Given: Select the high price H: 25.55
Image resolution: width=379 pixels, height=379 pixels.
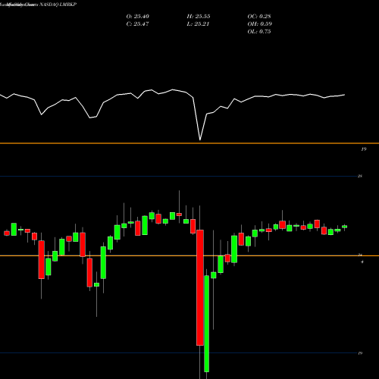Looking at the screenshot, I should coord(199,17).
